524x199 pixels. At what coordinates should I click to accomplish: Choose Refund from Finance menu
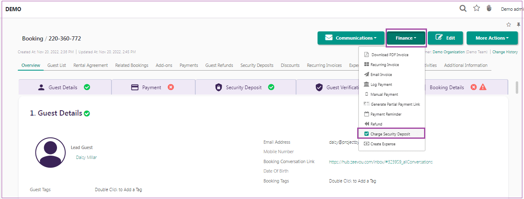[392, 124]
